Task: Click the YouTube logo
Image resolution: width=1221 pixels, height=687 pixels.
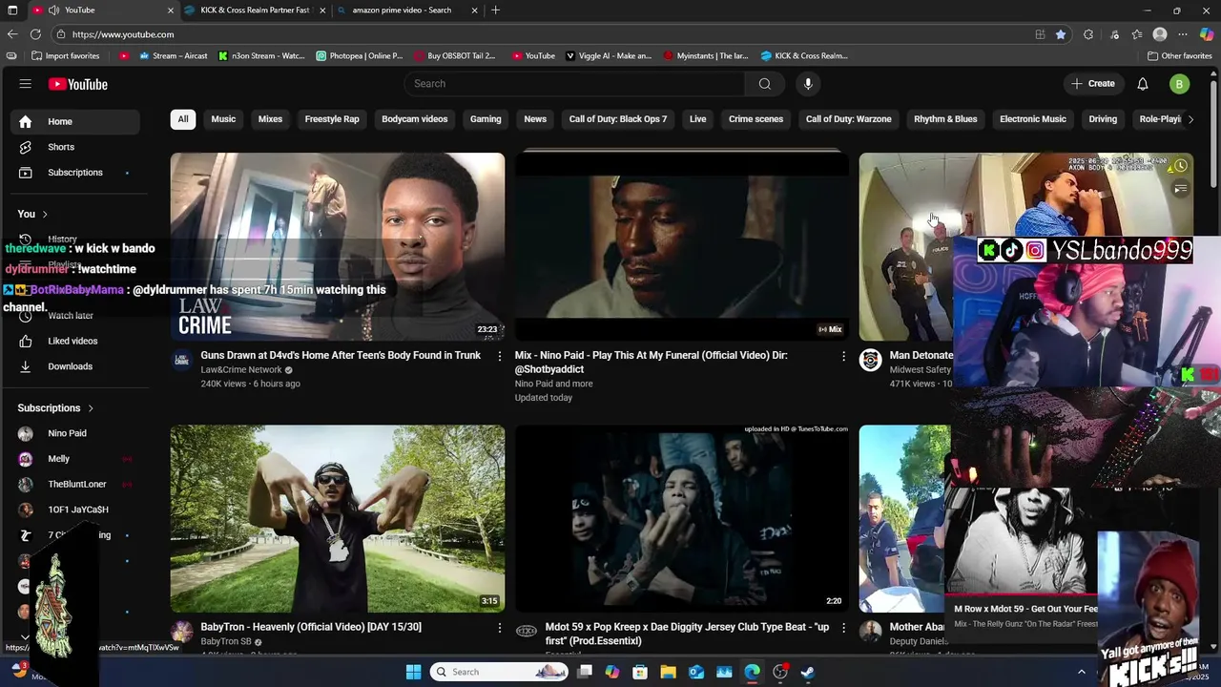Action: (78, 84)
